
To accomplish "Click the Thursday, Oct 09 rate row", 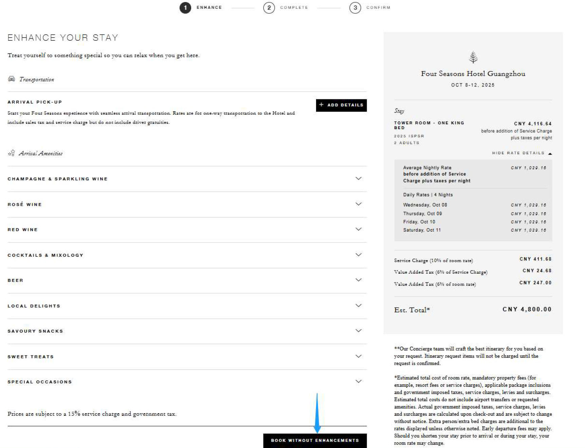I will 474,214.
